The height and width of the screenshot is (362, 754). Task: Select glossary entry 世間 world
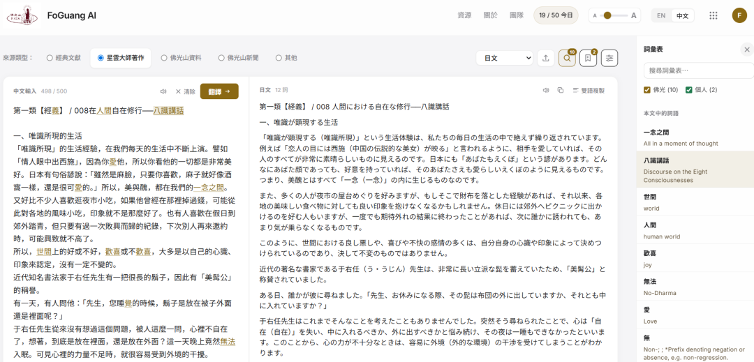tap(695, 202)
